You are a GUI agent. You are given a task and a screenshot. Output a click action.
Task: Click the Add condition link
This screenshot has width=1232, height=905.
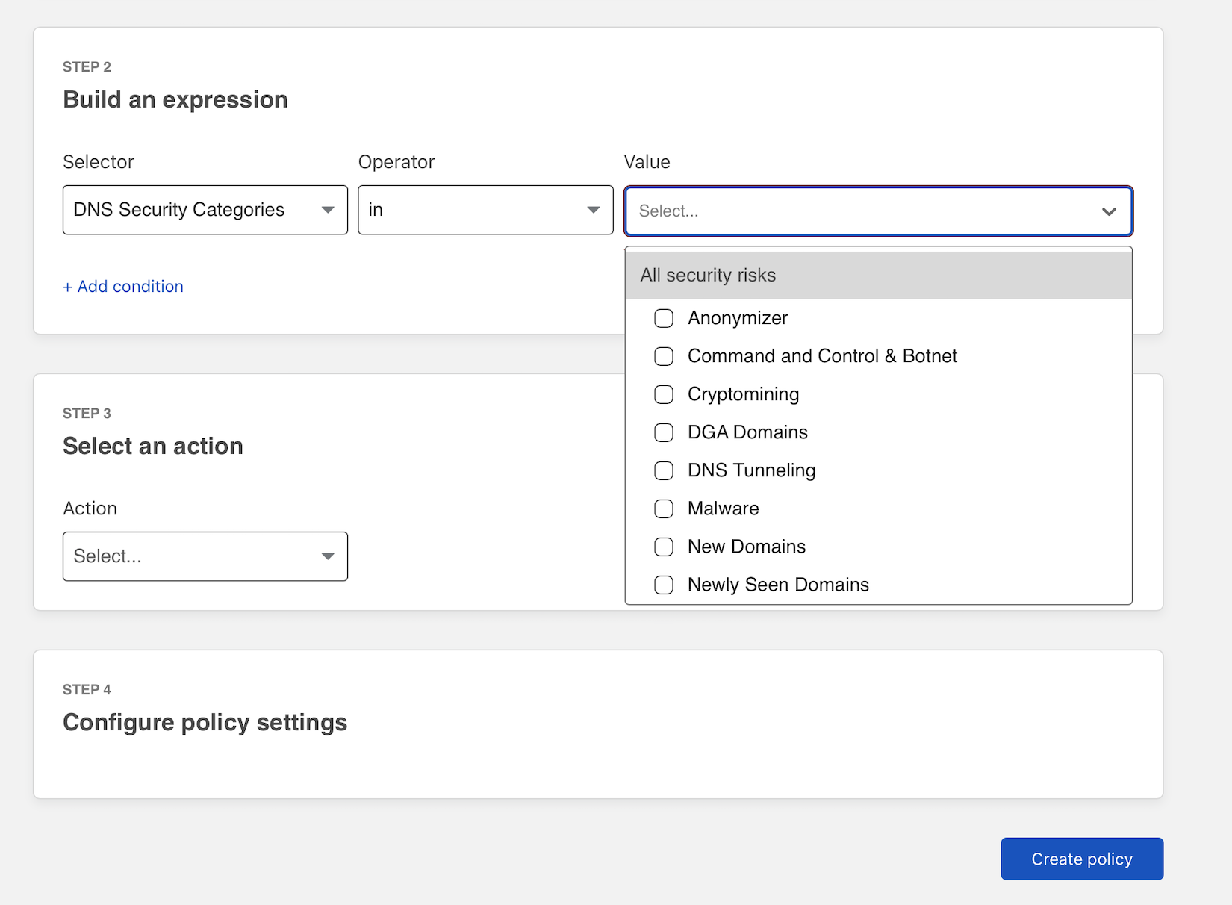click(123, 287)
